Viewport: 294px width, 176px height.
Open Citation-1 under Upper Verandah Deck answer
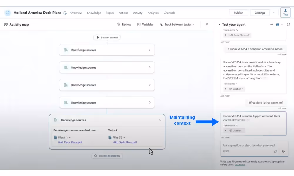pyautogui.click(x=234, y=131)
